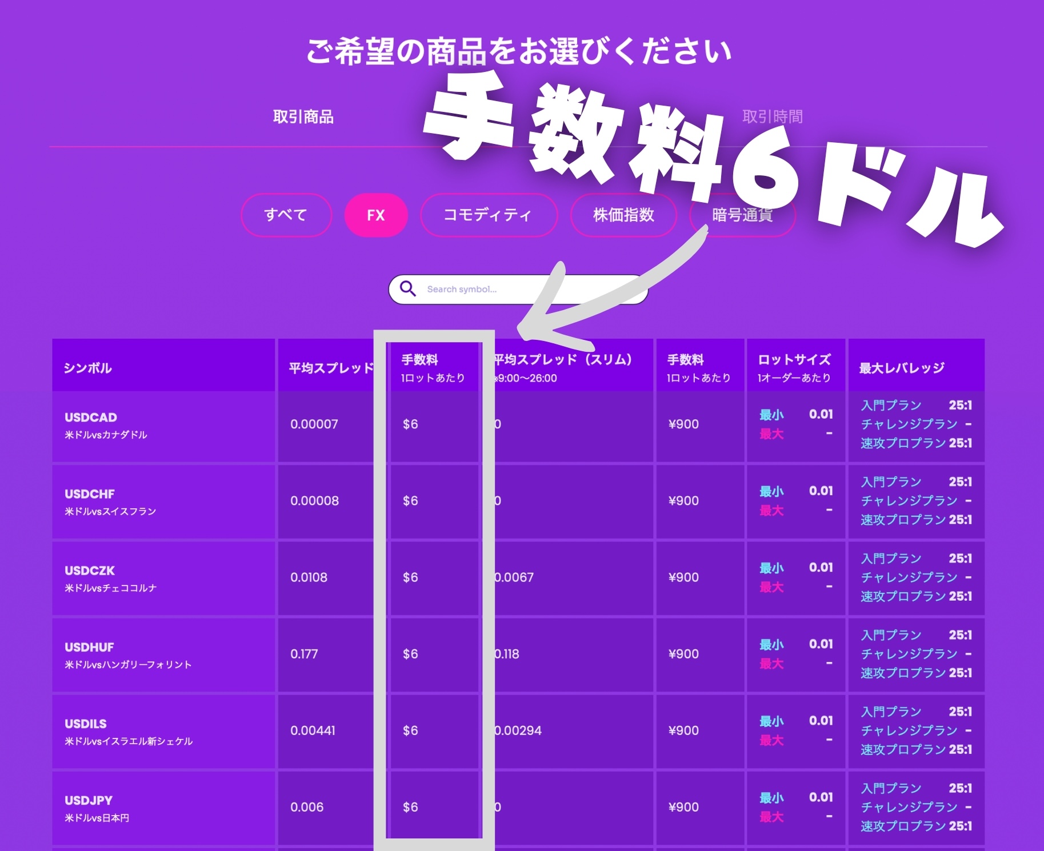Click 入門プラン 25:1 in USDCAD row
This screenshot has height=851, width=1044.
tap(917, 406)
